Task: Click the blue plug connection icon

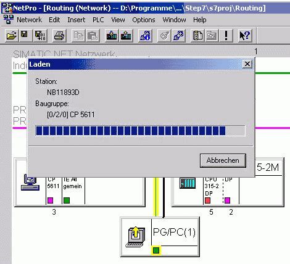Action: (x=178, y=36)
